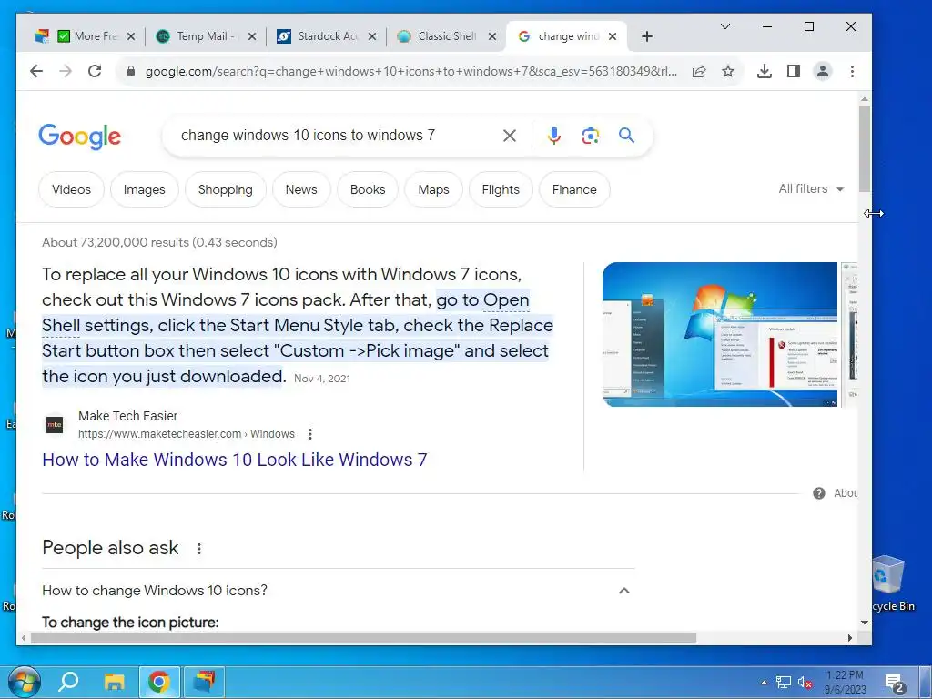Open About featured snippets help icon
The width and height of the screenshot is (932, 699).
tap(819, 492)
